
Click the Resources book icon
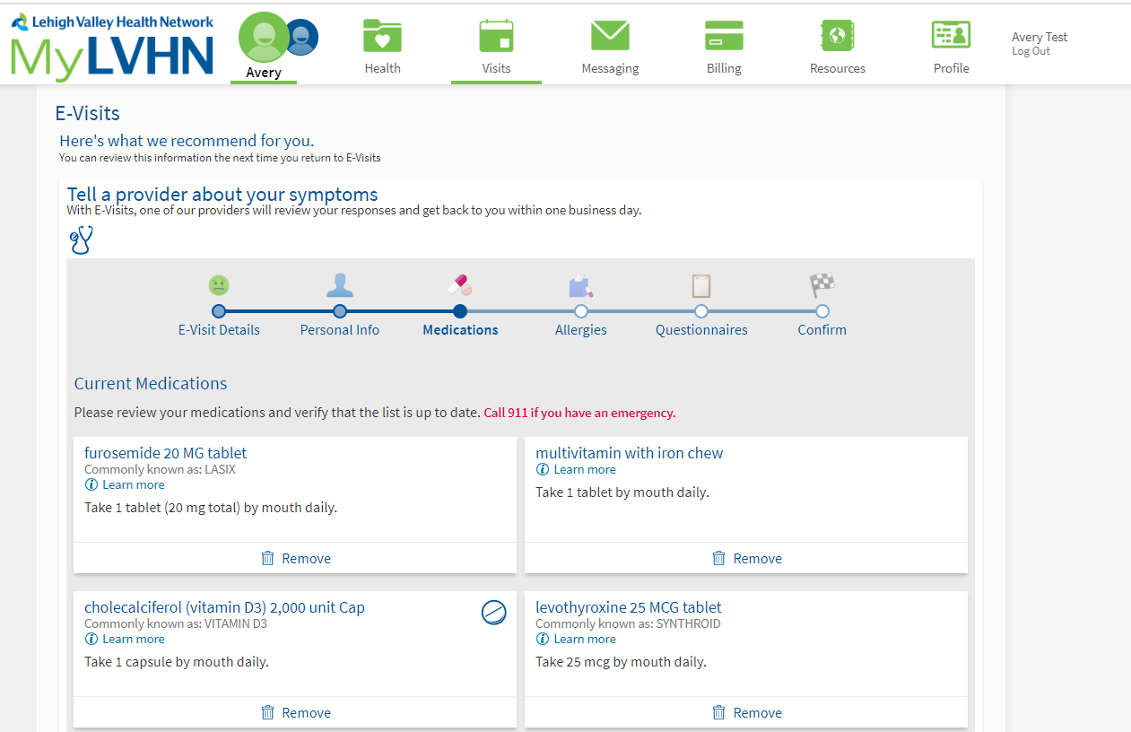[x=837, y=37]
